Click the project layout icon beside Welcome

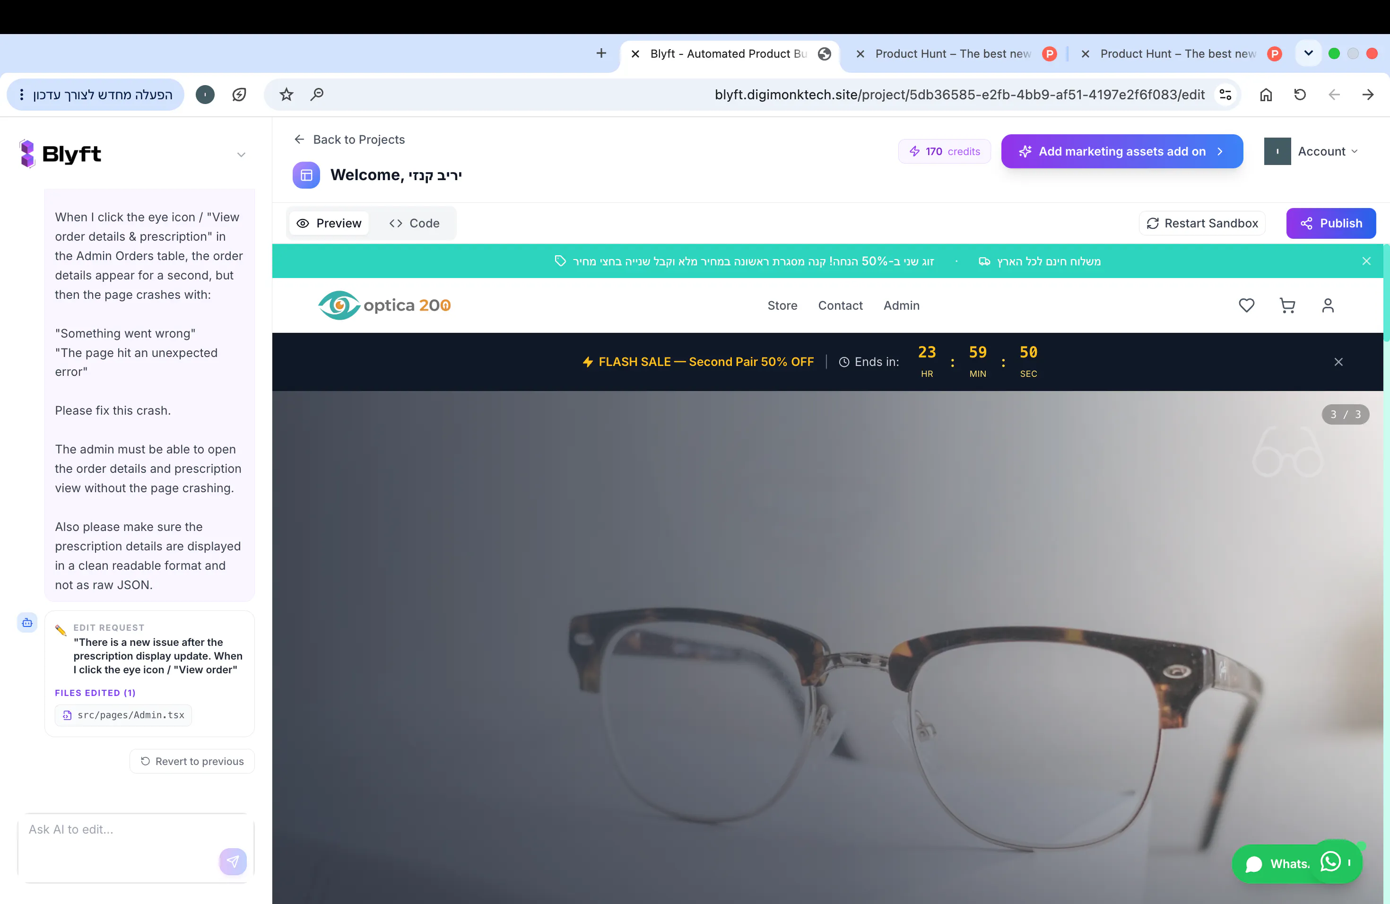click(306, 175)
